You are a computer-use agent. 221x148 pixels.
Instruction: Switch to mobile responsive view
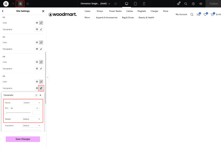pos(144,4)
